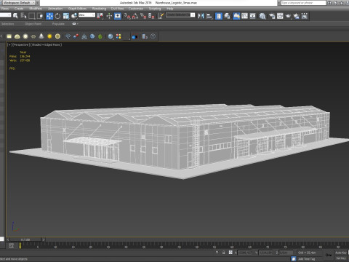Screen dimensions: 349x262
Task: Toggle the Percent Snap button
Action: coord(143,16)
